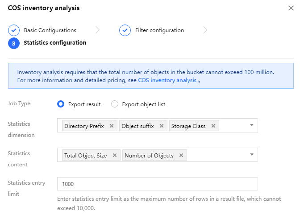
Task: Select the Export object list radio option
Action: (115, 104)
